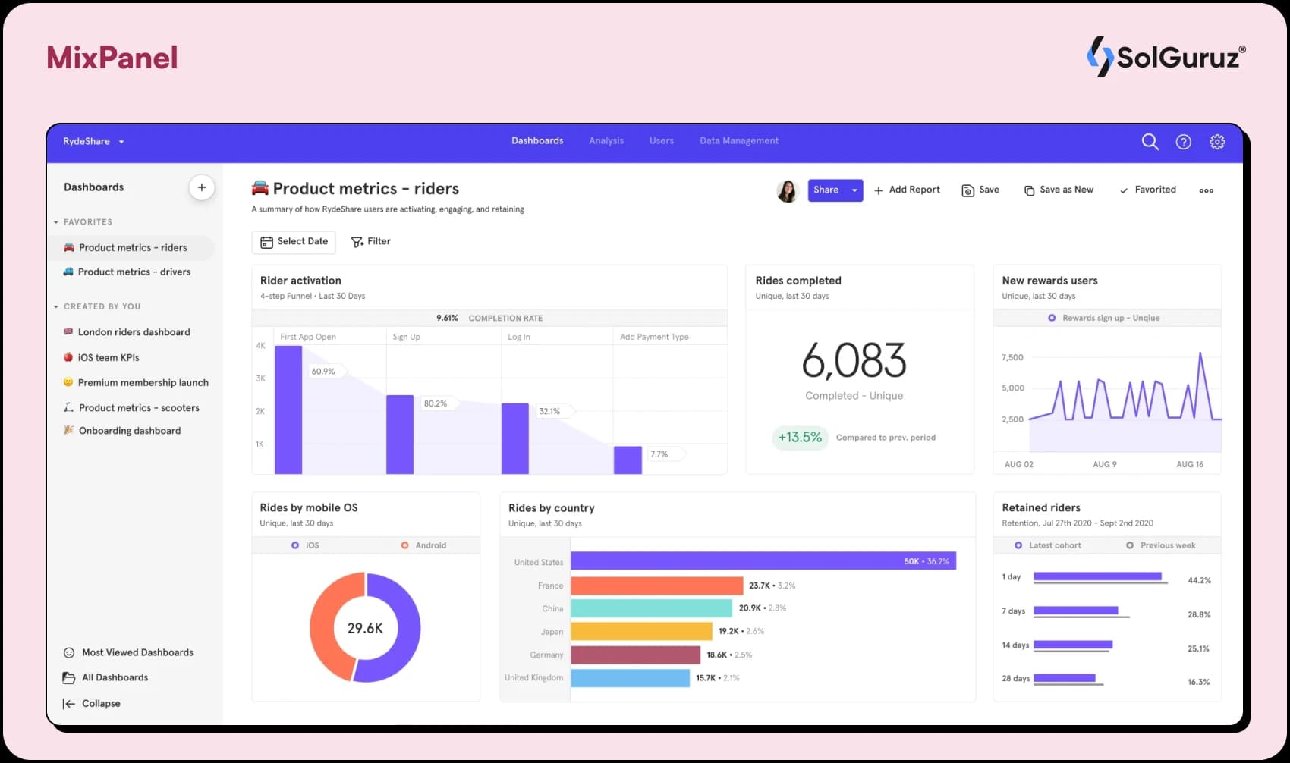Open London riders dashboard

(x=134, y=332)
